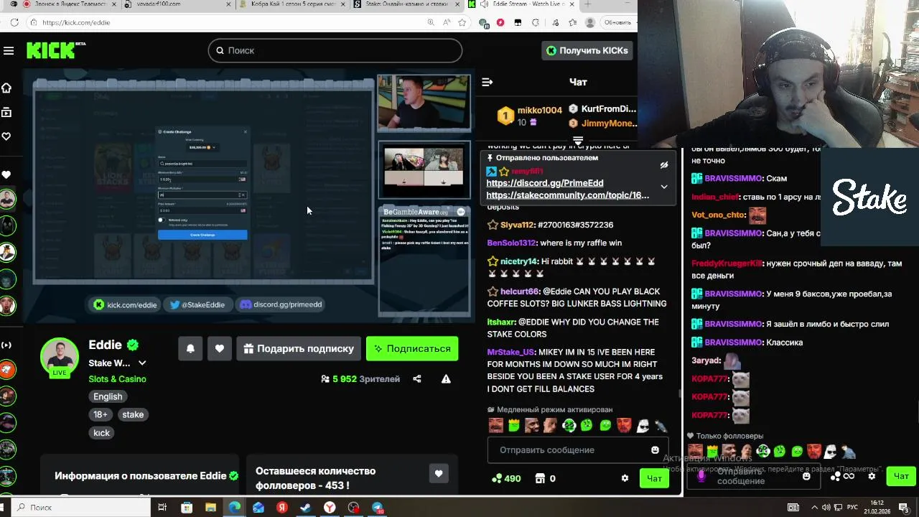Click Чат button in right chat window

pos(901,476)
